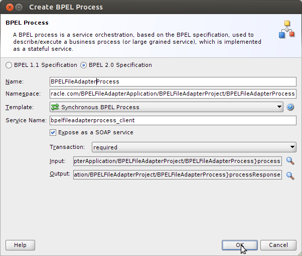The image size is (302, 256).
Task: Click the Input element text field
Action: click(x=178, y=161)
